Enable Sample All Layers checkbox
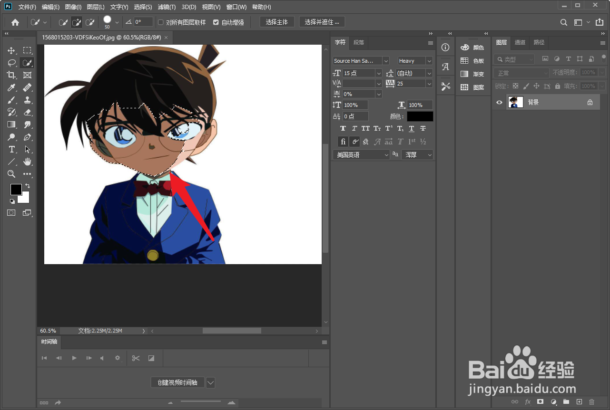The width and height of the screenshot is (610, 410). 161,22
